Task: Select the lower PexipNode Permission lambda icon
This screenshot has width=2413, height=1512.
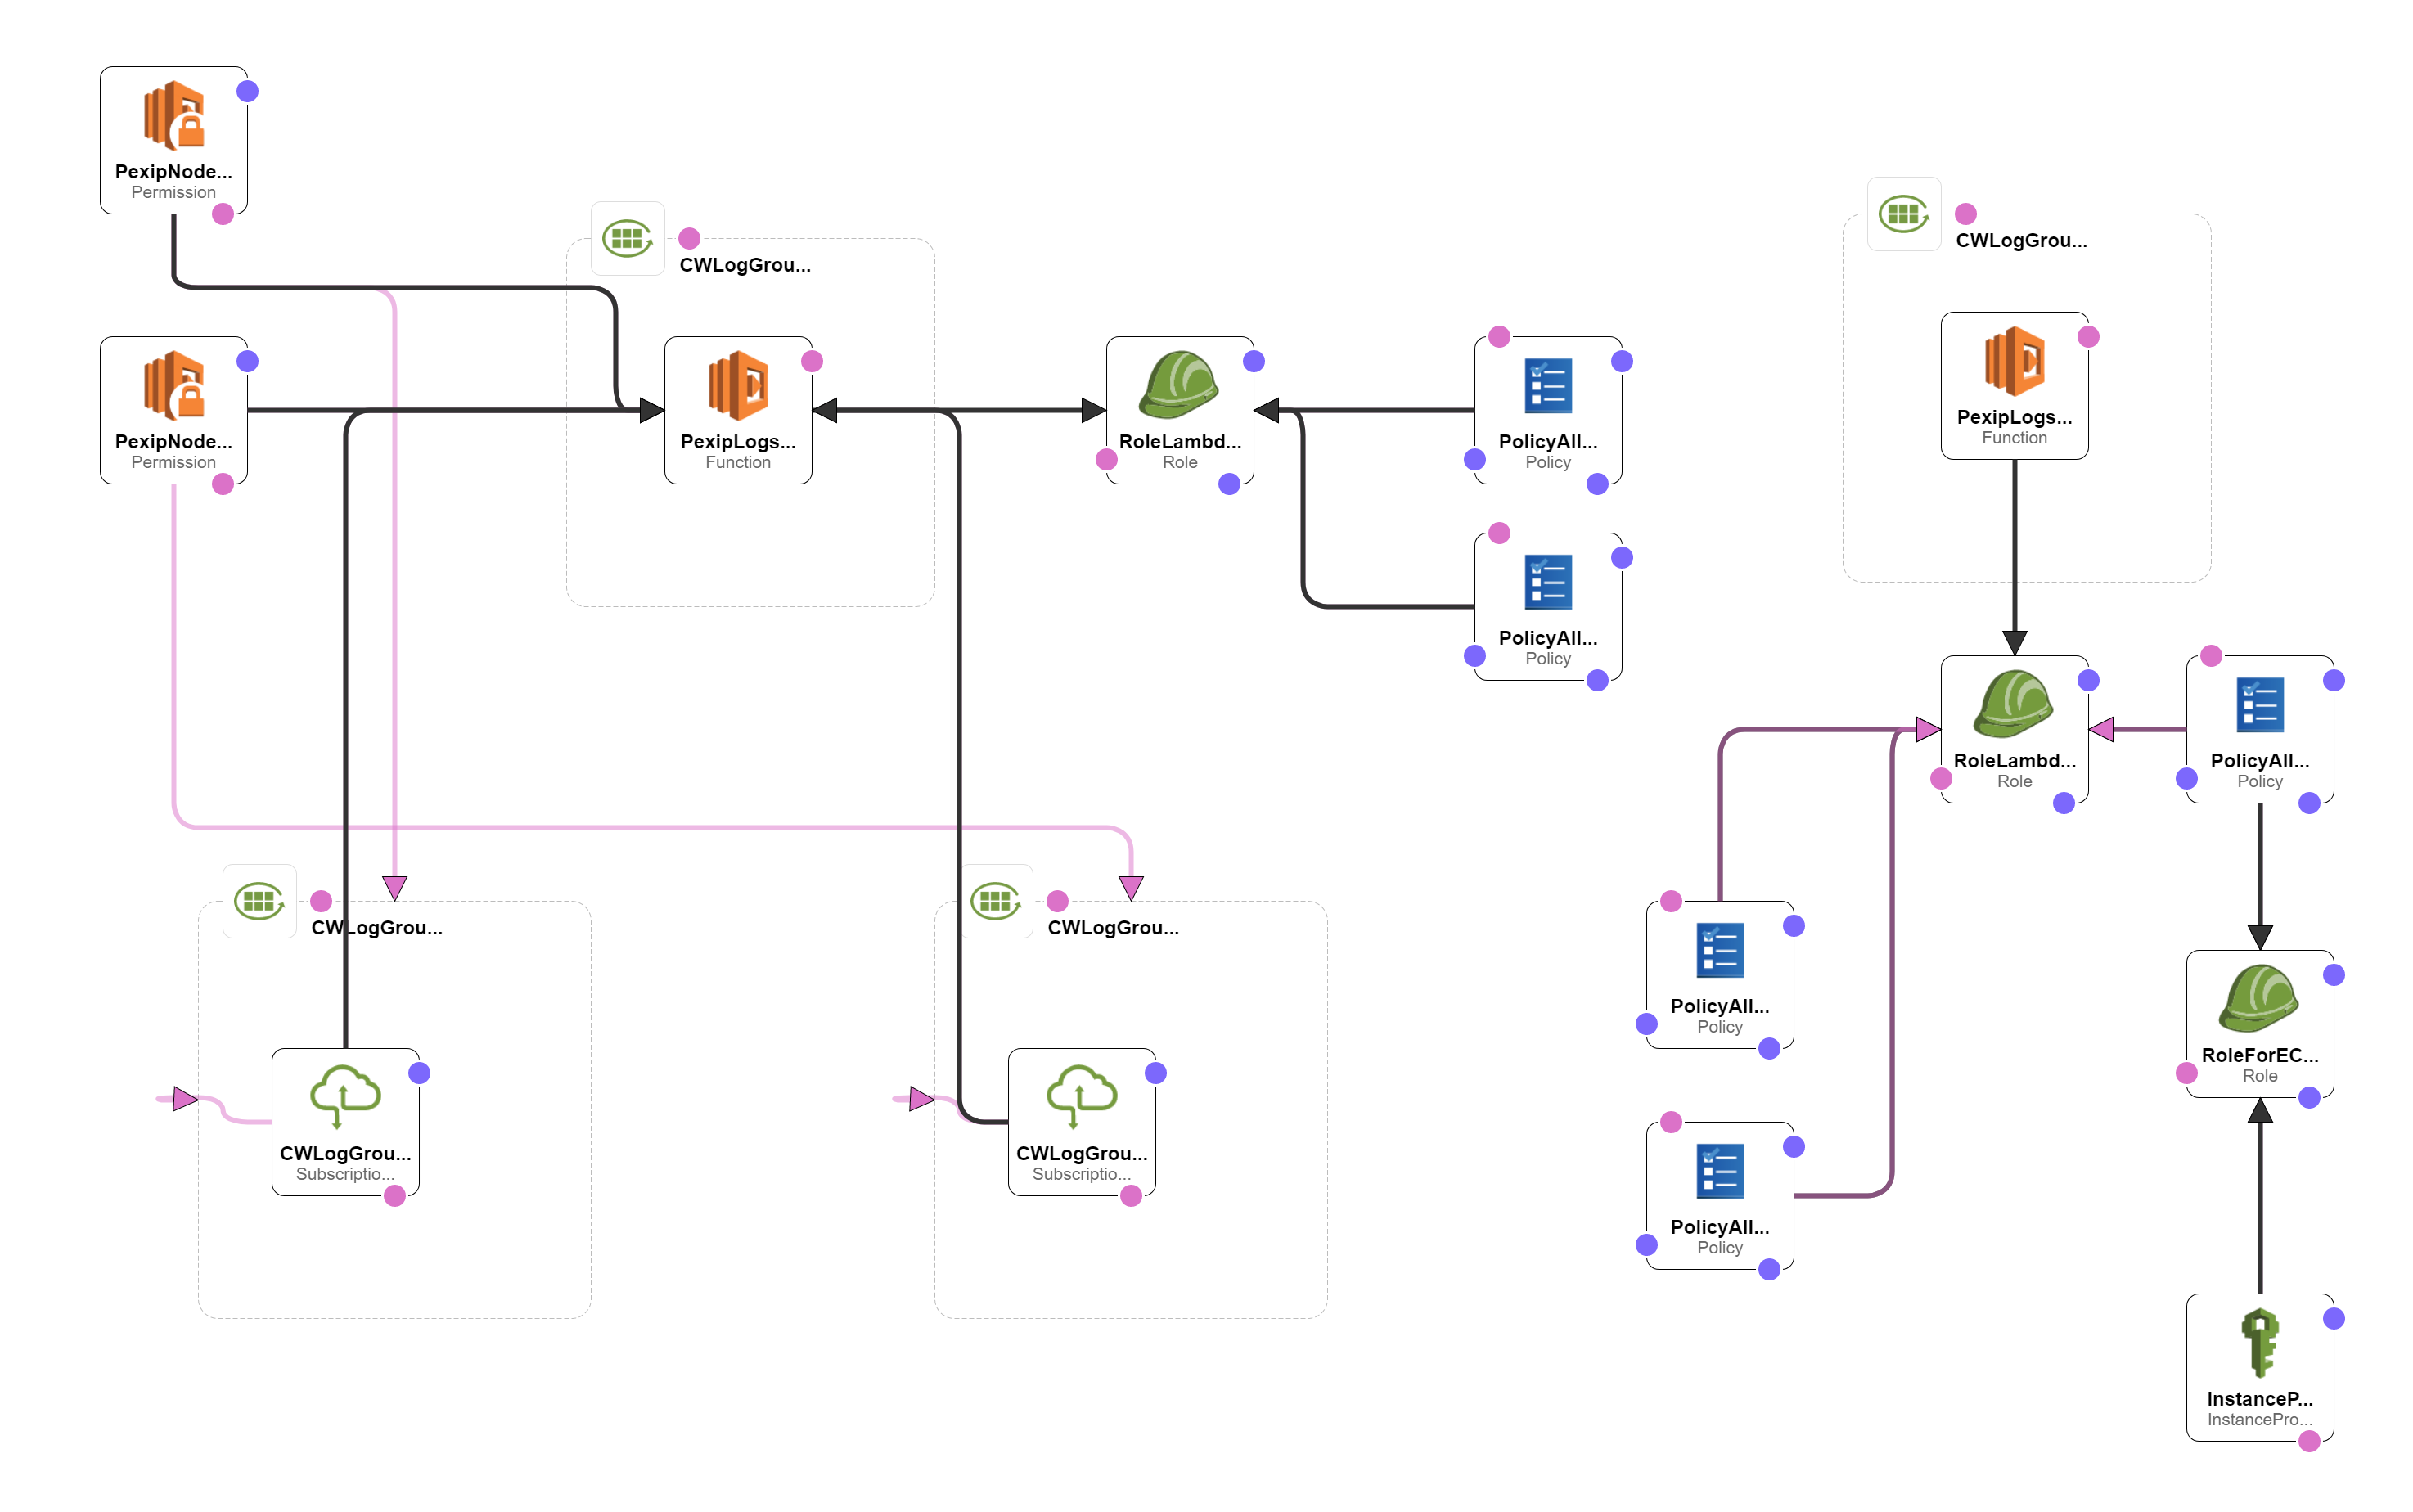Action: point(174,385)
